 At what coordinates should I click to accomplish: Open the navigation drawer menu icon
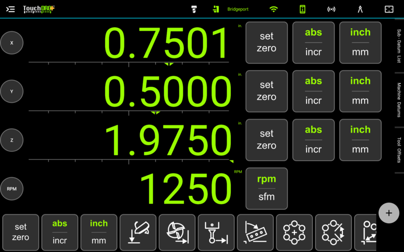[x=10, y=9]
